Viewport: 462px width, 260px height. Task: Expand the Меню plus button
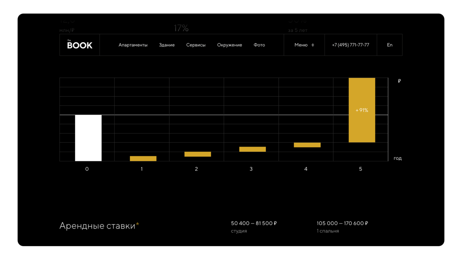304,45
